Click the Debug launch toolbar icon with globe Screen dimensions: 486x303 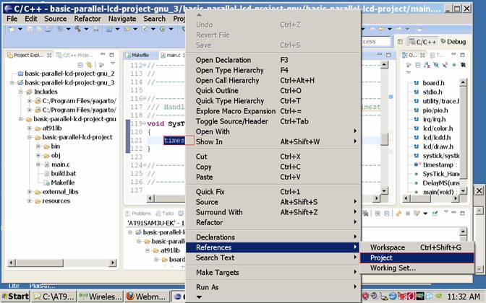point(162,29)
